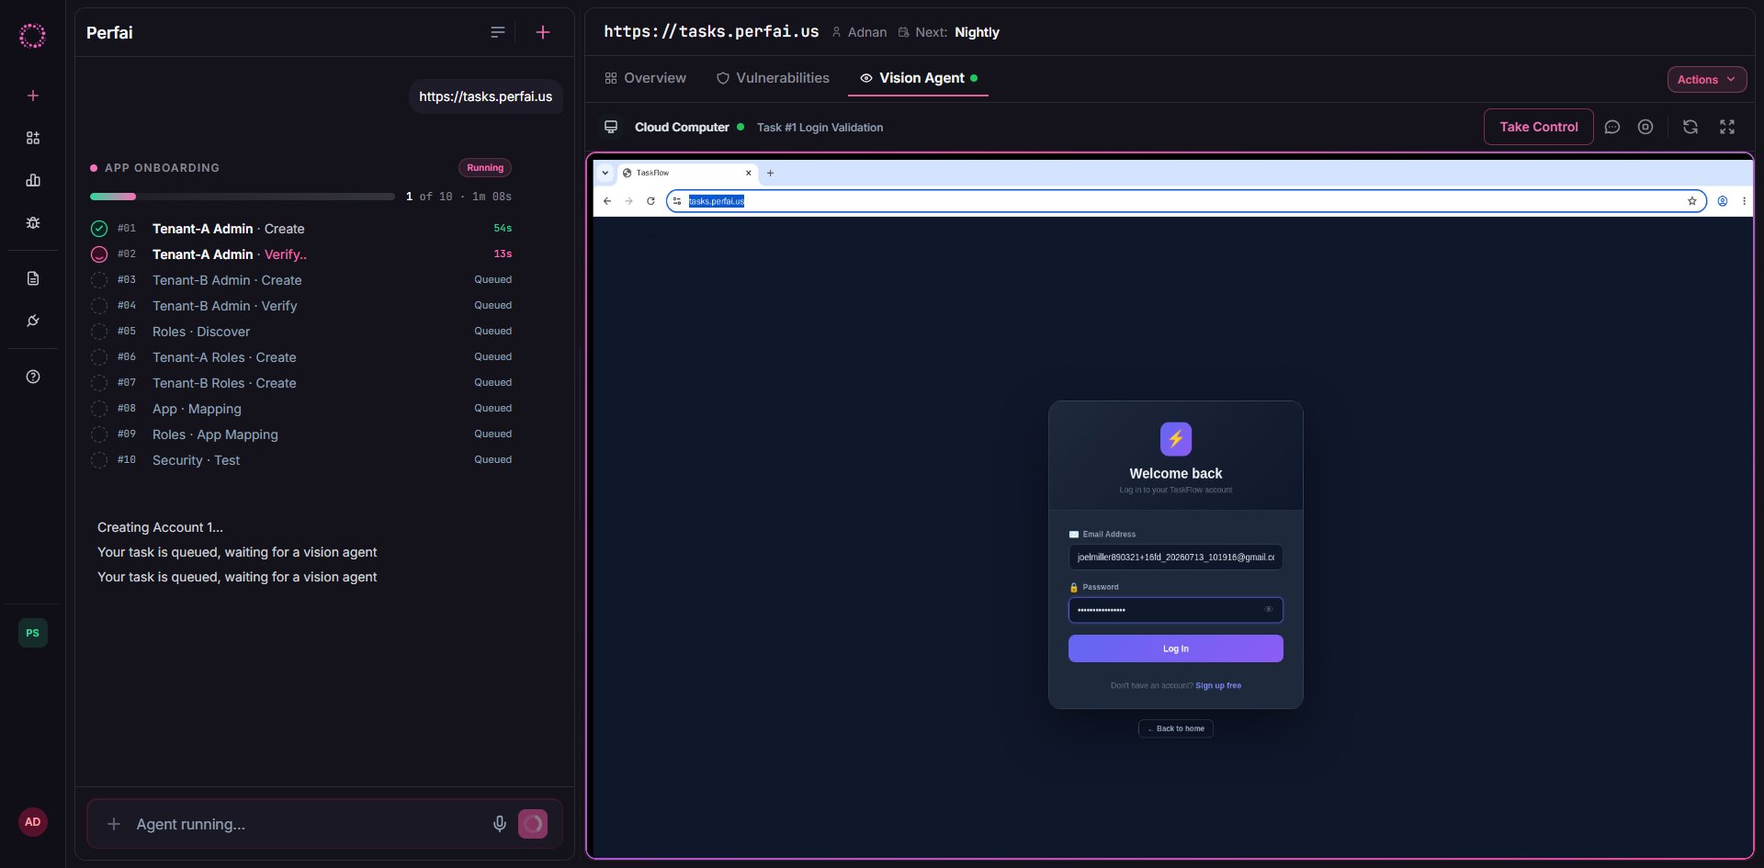Viewport: 1764px width, 868px height.
Task: Click the site info icon in address bar
Action: point(677,201)
